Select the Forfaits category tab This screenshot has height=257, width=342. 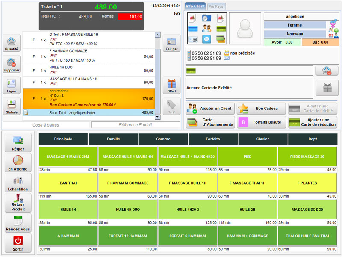coord(213,139)
